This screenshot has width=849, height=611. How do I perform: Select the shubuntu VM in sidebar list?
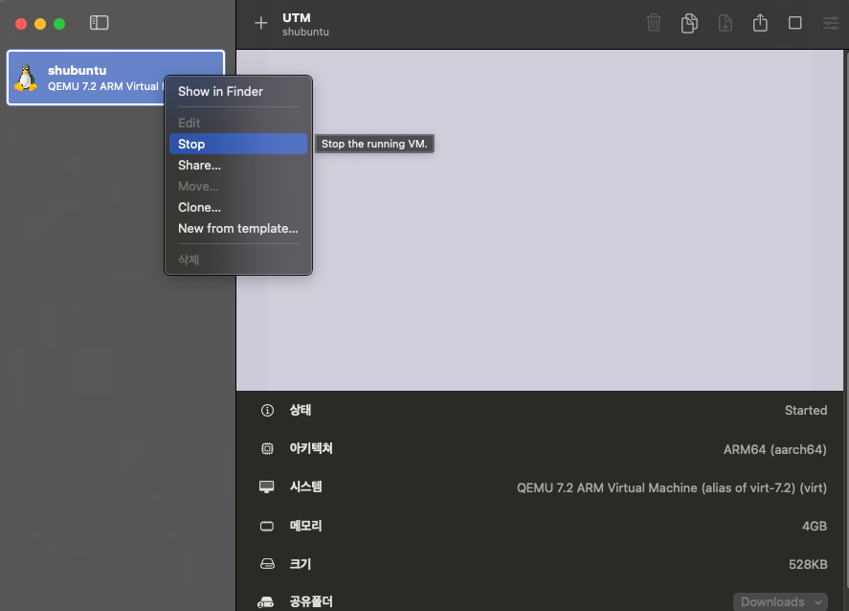116,78
